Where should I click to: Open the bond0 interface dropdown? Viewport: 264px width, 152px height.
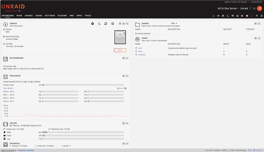[x=67, y=146]
